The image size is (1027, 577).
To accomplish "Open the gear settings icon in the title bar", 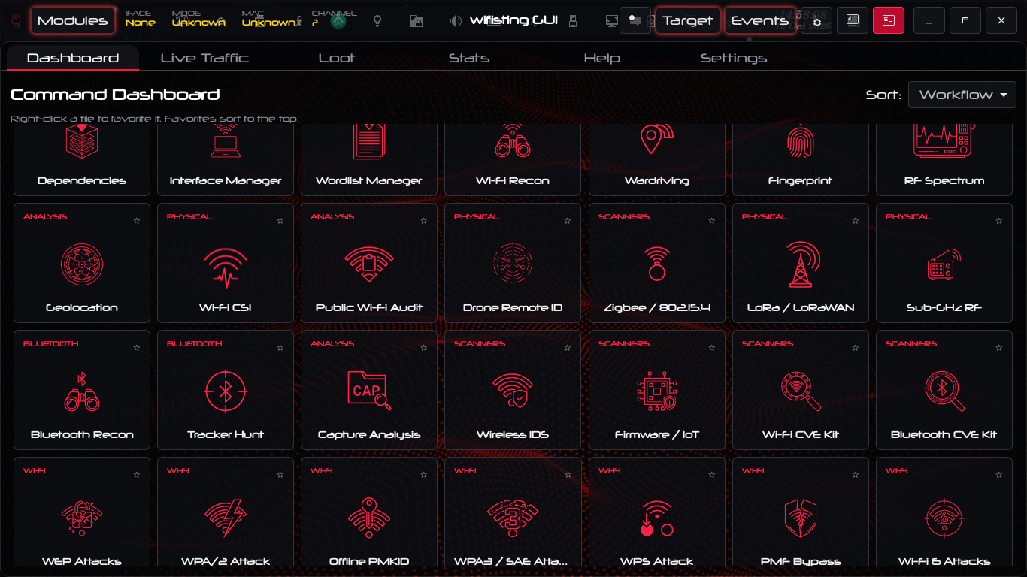I will coord(817,22).
